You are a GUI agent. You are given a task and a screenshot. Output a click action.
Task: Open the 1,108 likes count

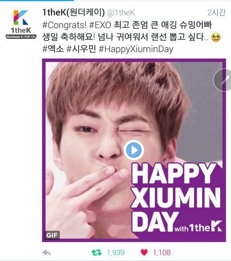click(x=162, y=252)
